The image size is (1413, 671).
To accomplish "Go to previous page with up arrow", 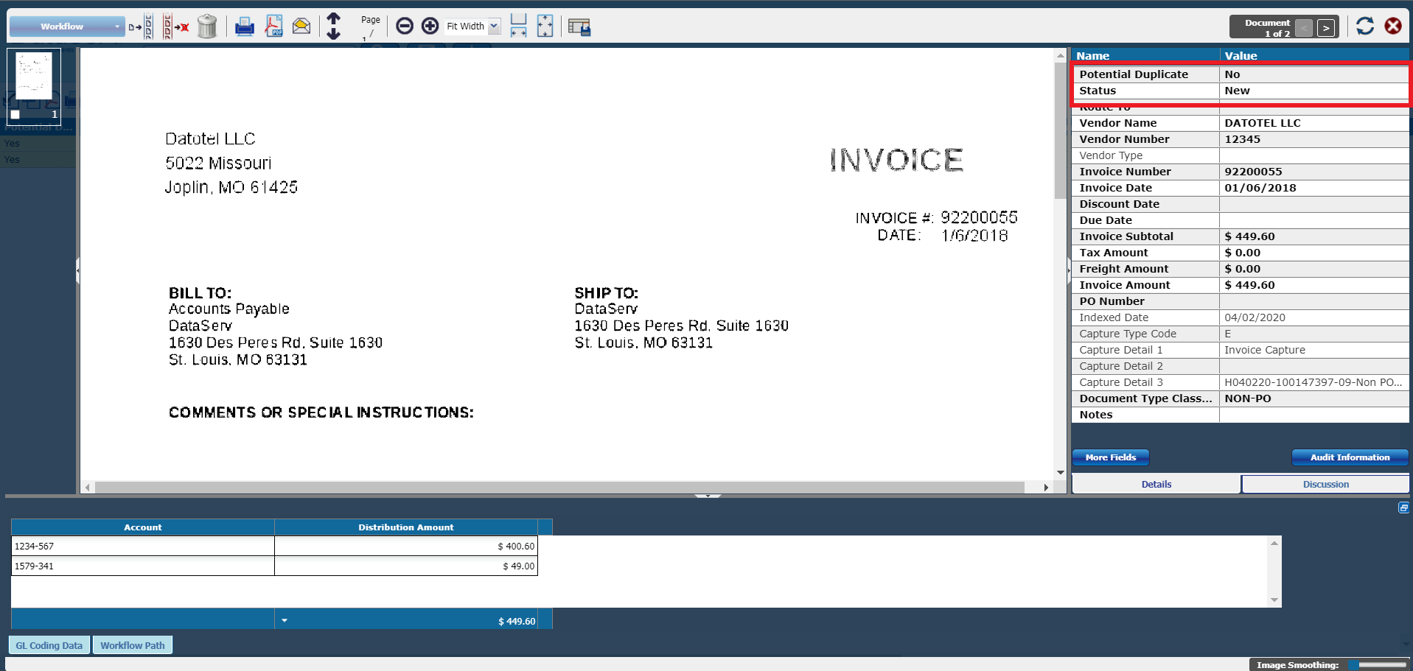I will tap(333, 18).
